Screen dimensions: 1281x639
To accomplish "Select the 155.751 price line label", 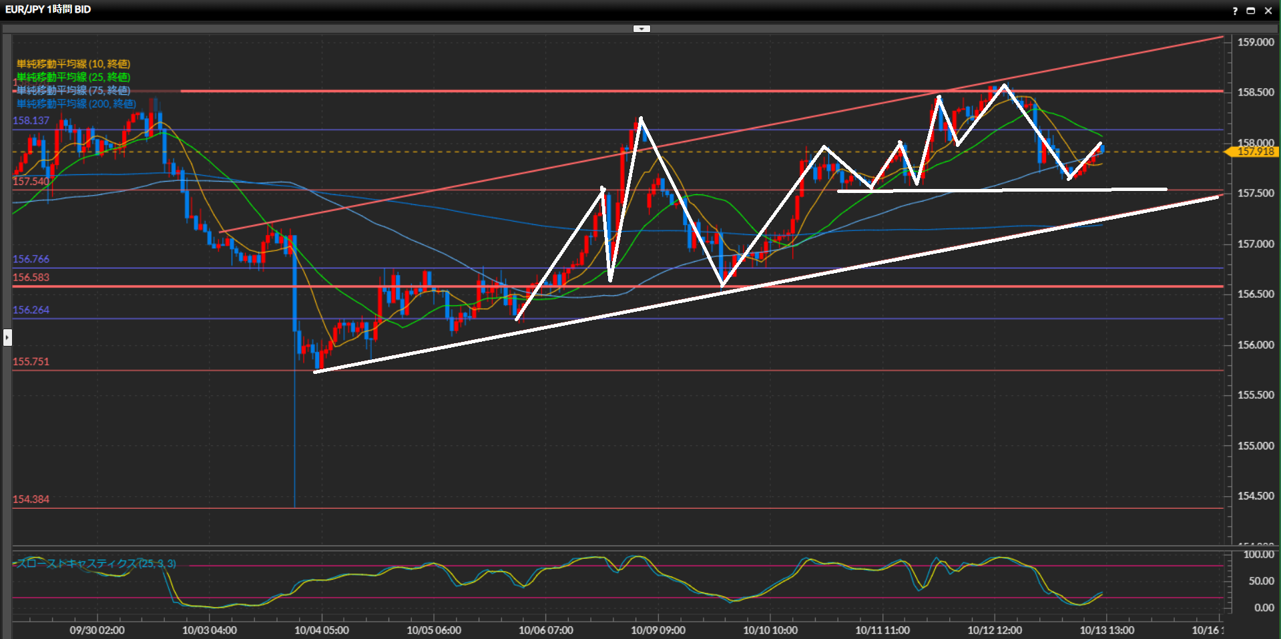I will 31,362.
